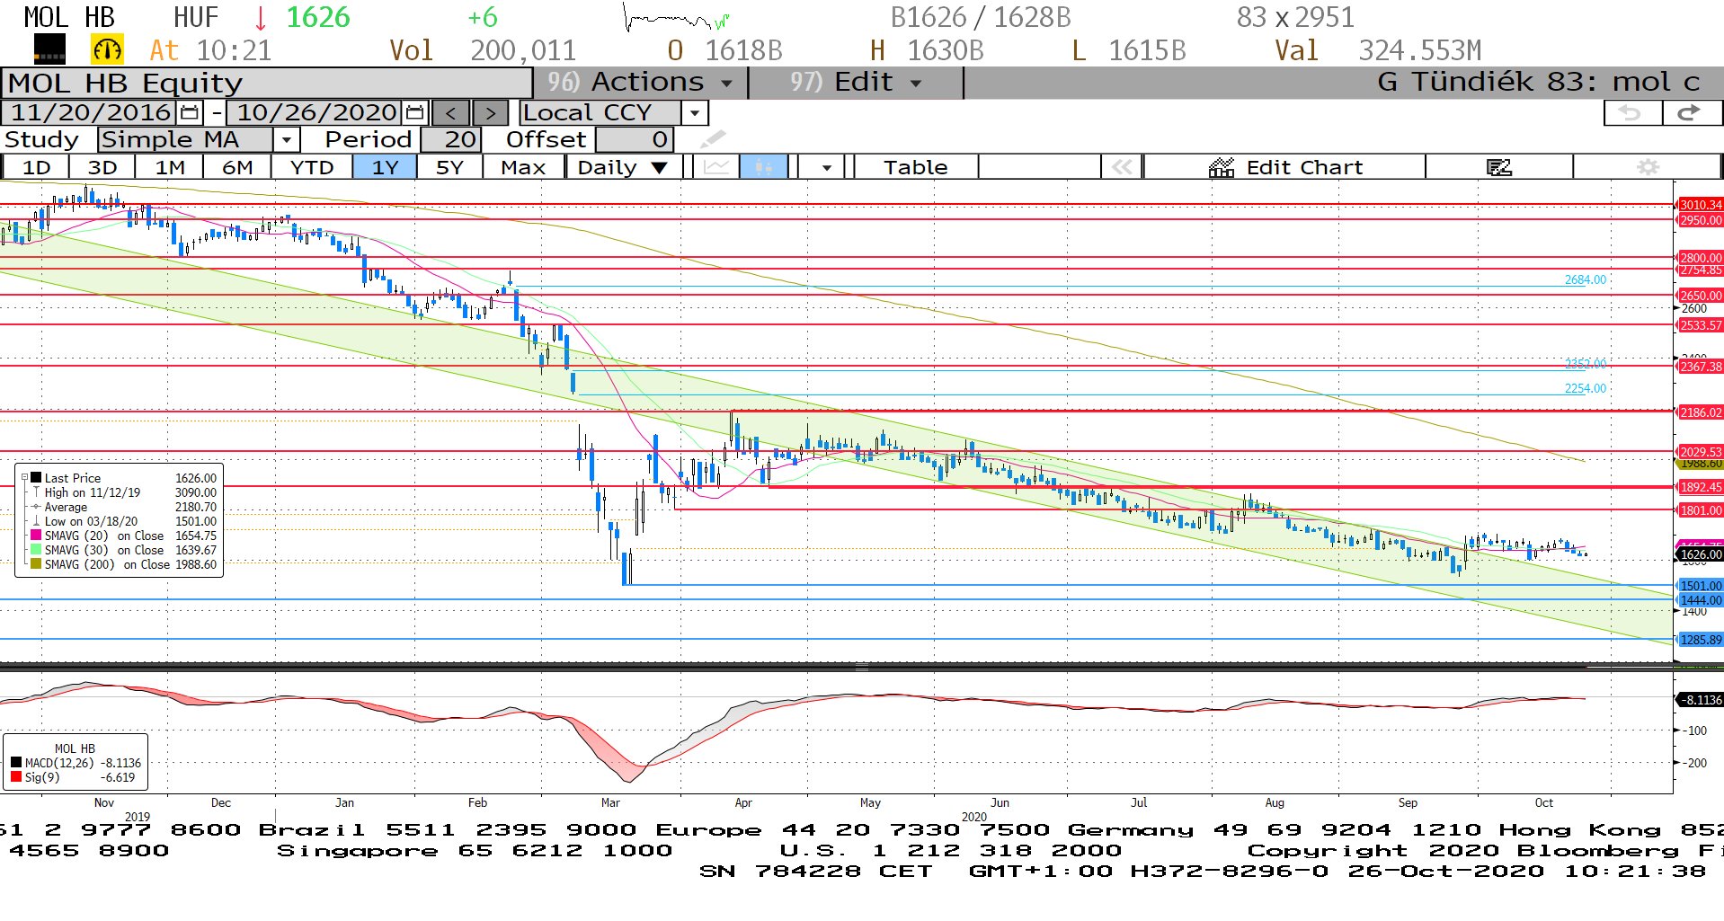Click the red Sig(9) legend swatch
Screen dimensions: 1724x921
coord(16,777)
